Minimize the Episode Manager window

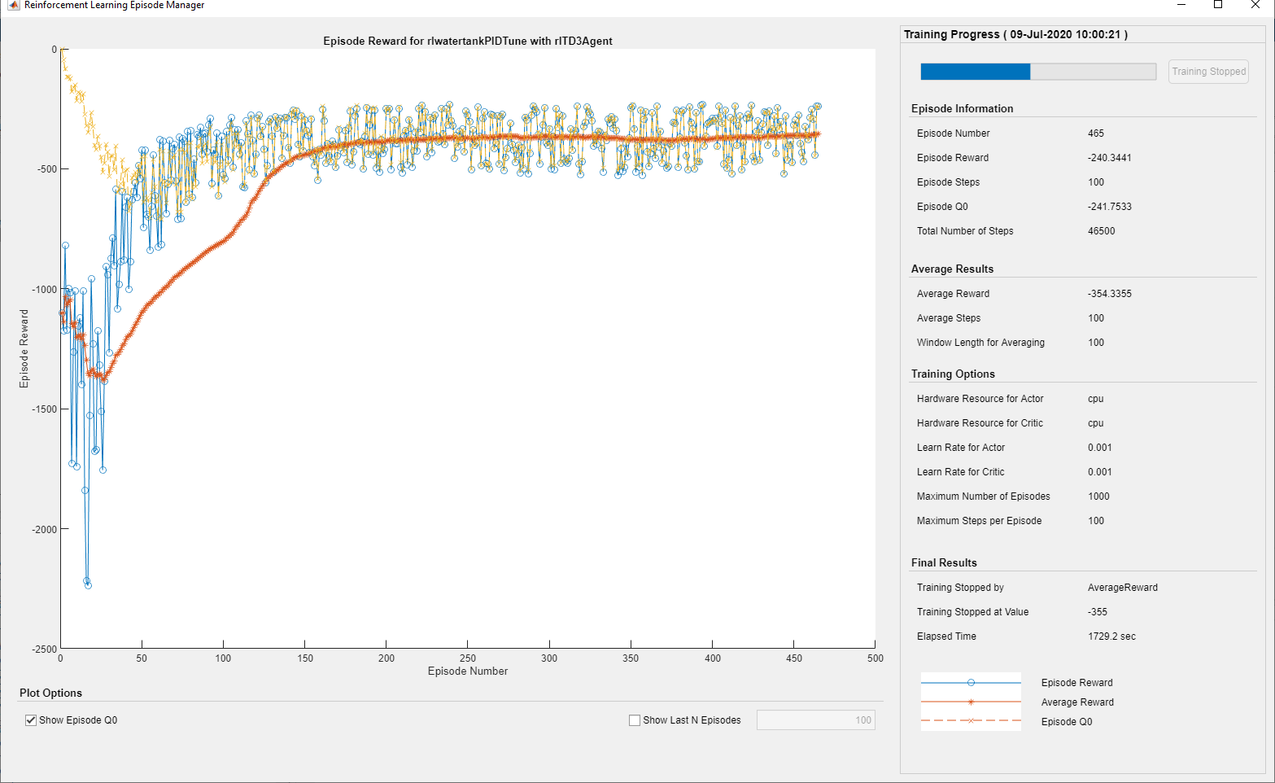[x=1181, y=5]
